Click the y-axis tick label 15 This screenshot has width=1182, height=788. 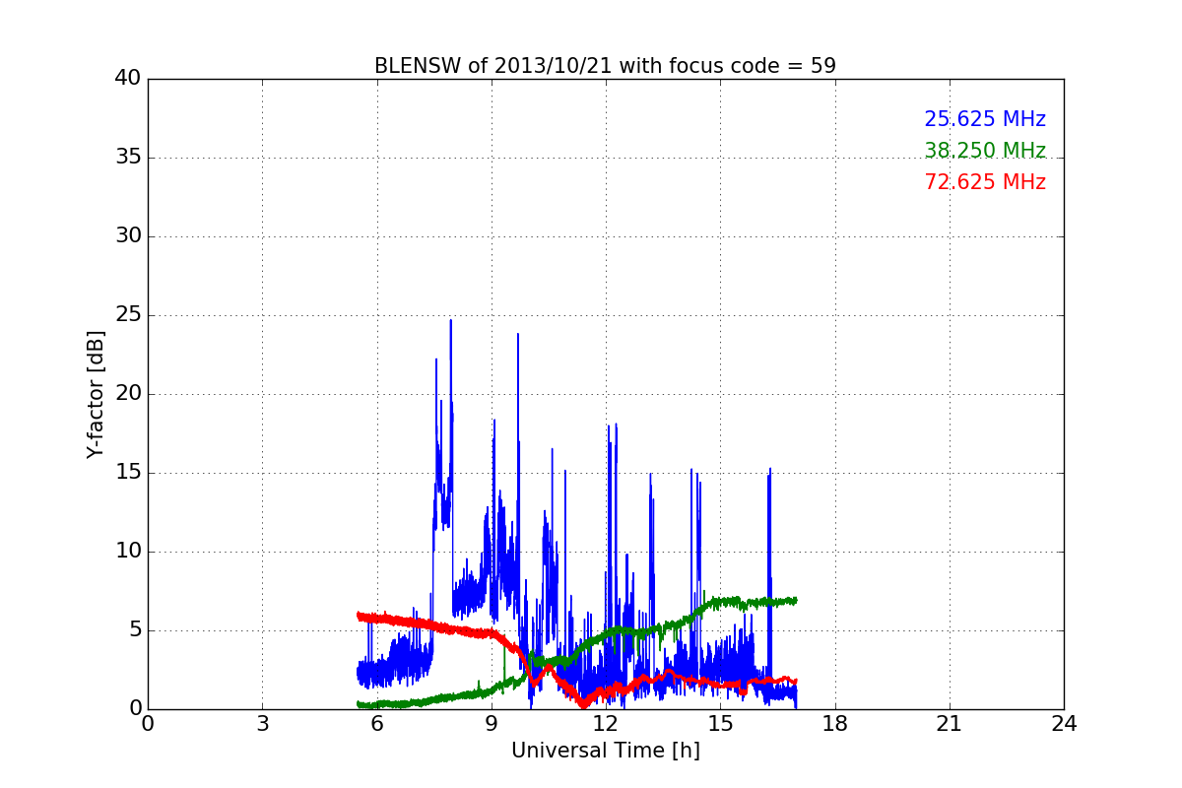(128, 473)
